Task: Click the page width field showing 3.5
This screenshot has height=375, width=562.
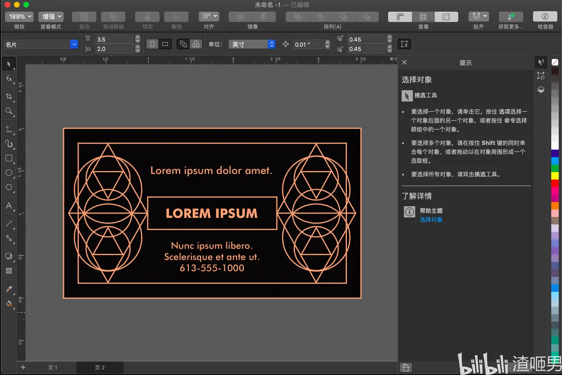Action: (114, 39)
